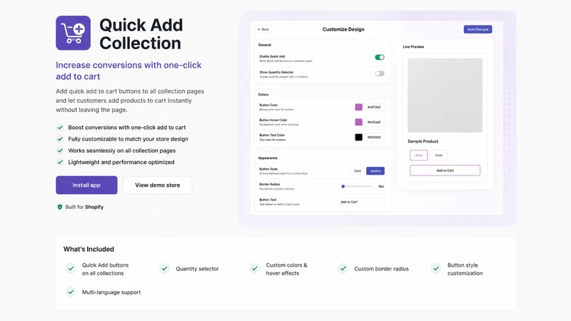This screenshot has height=321, width=571.
Task: Click the Built for Shopify shield icon
Action: (x=60, y=207)
